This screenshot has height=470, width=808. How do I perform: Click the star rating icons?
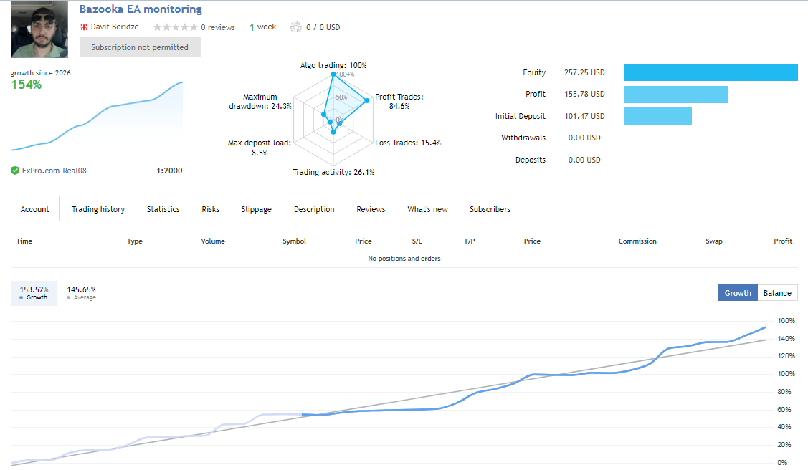point(175,27)
